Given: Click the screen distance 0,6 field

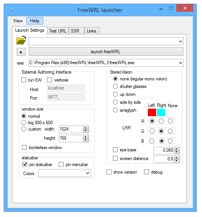Looking at the screenshot, I should pos(164,159).
